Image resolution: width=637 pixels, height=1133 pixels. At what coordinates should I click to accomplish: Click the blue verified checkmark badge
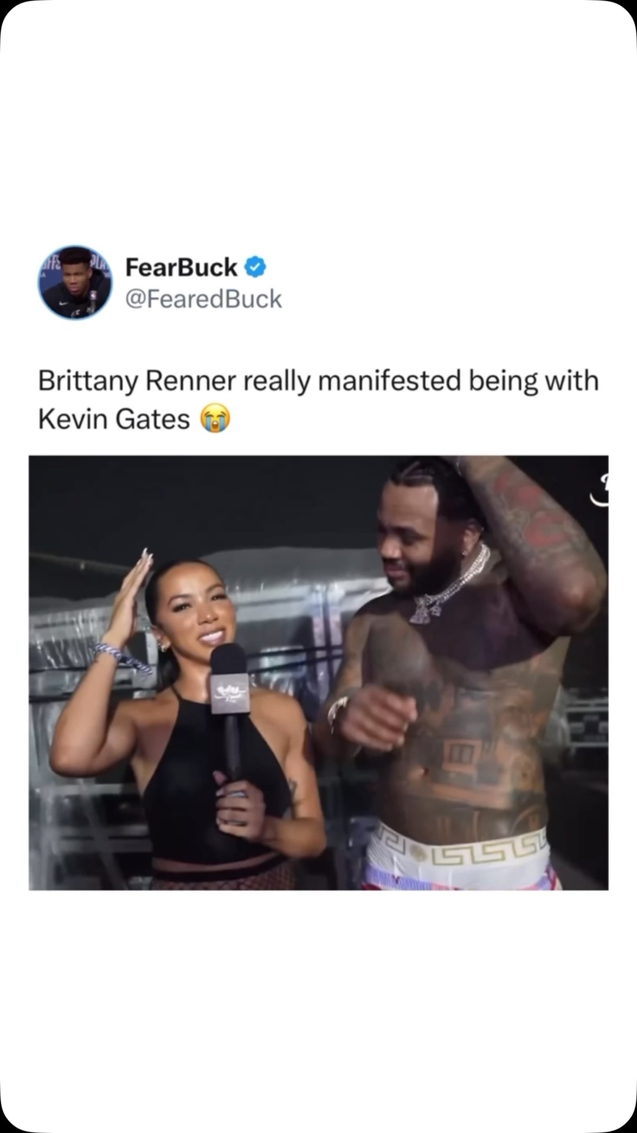point(255,267)
